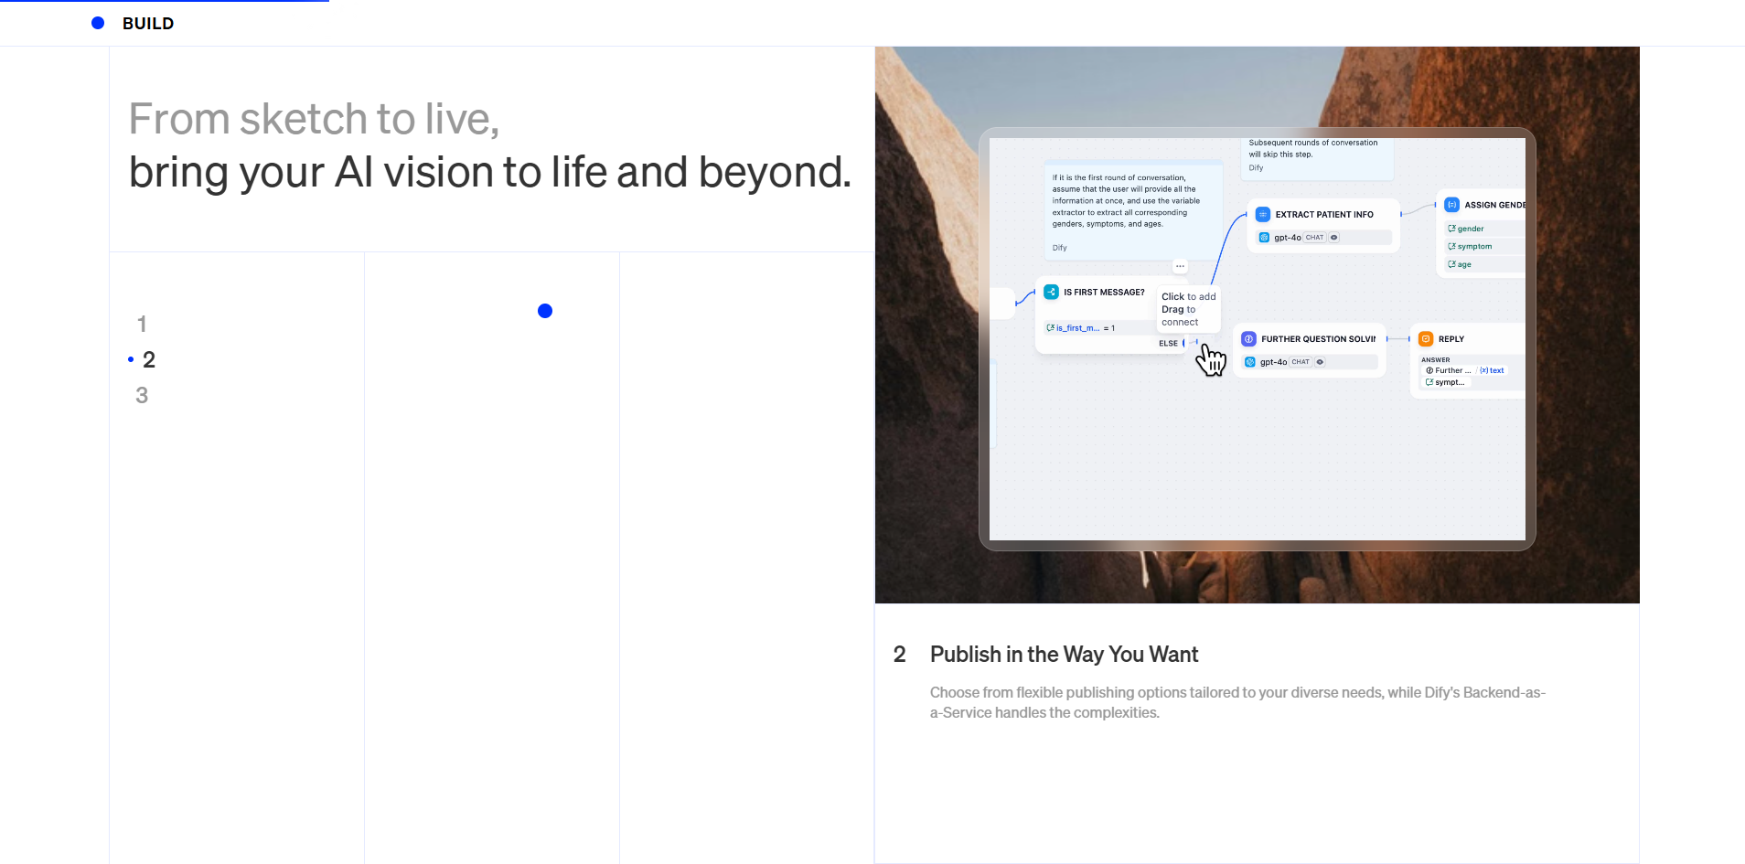Click the ELSE label in IS FIRST MESSAGE? node
Screen dimensions: 1745x864
point(1168,344)
